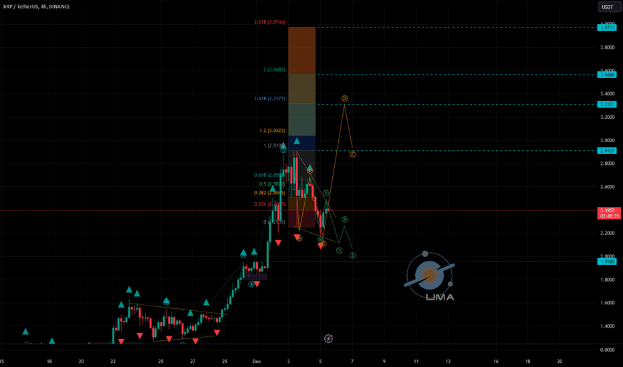Viewport: 623px width, 367px height.
Task: Click the 3.9733 price level label
Action: (x=607, y=27)
